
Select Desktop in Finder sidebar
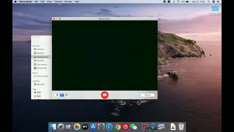point(41,60)
